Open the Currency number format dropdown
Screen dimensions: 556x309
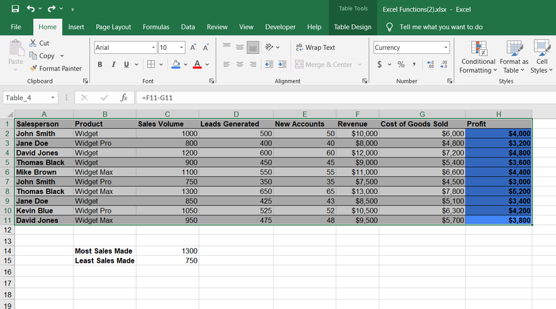(x=445, y=48)
